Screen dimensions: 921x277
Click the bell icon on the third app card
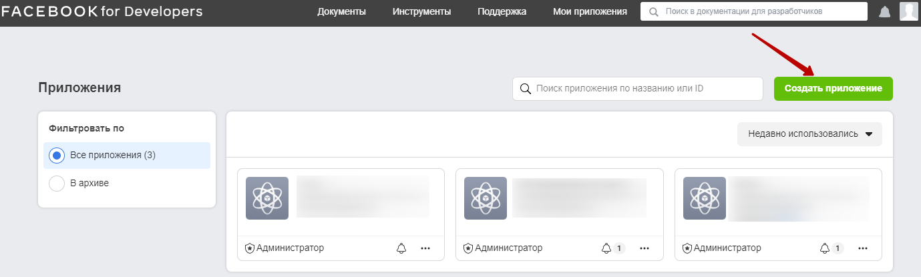825,248
